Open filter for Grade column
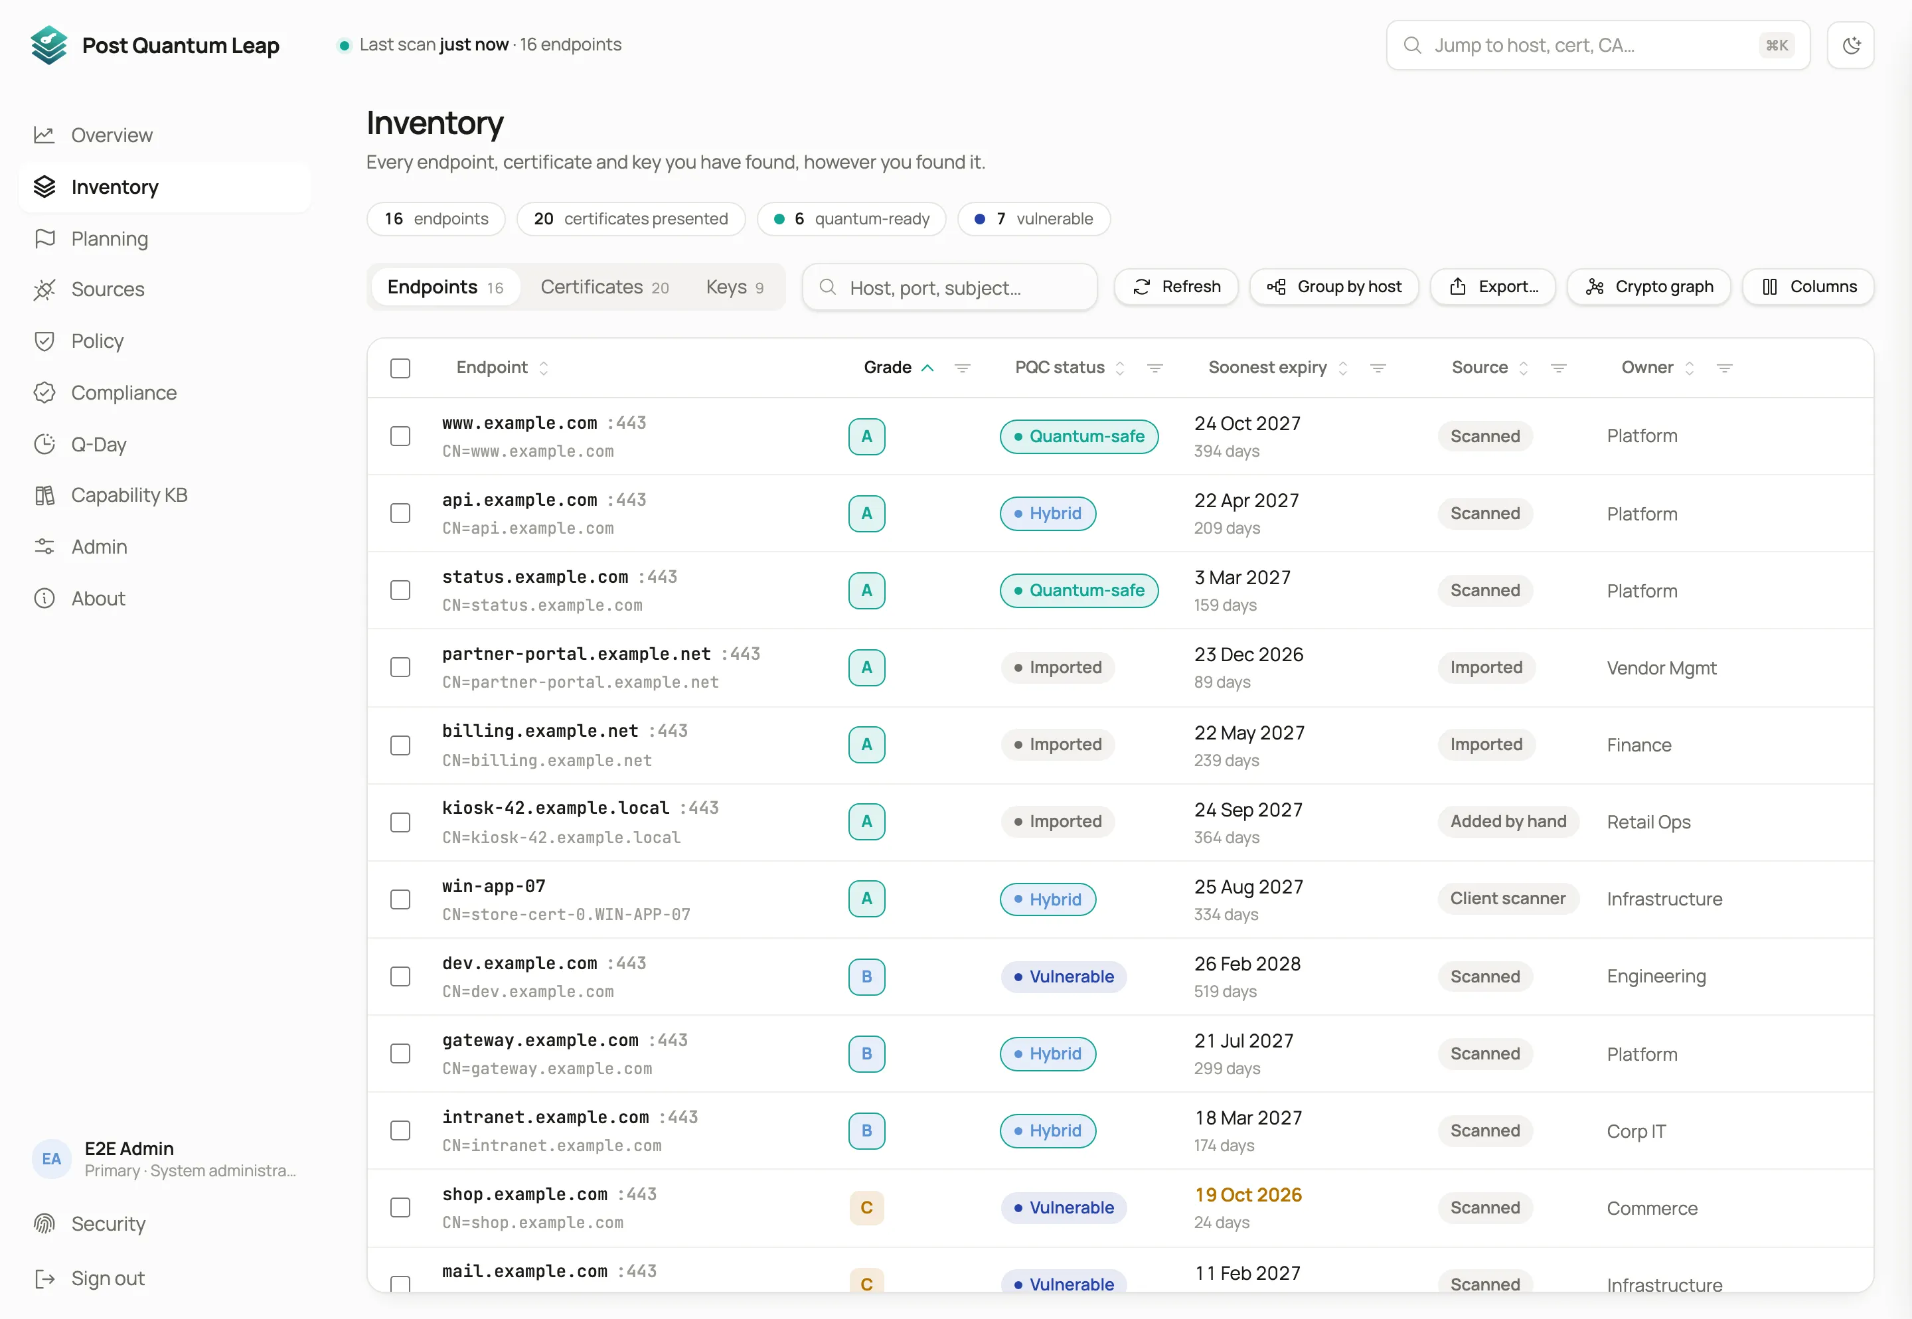Screen dimensions: 1912x1319 (x=963, y=368)
